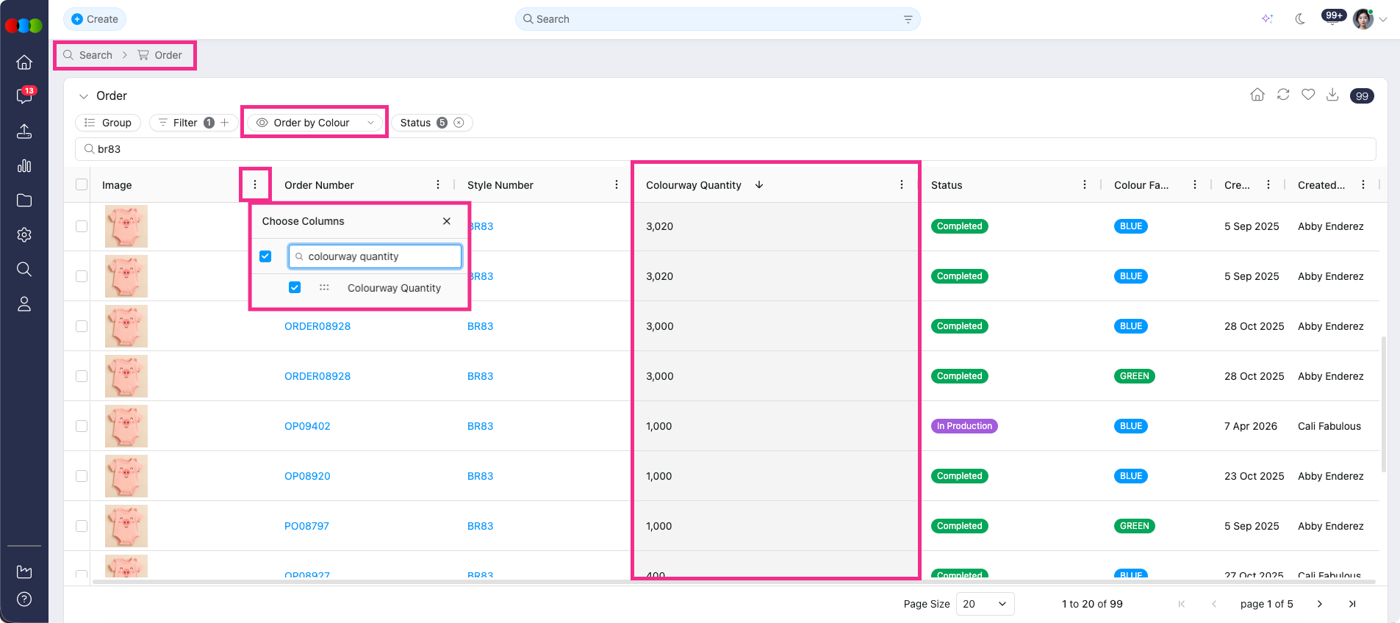The width and height of the screenshot is (1400, 623).
Task: Open order link OP08920
Action: [x=307, y=476]
